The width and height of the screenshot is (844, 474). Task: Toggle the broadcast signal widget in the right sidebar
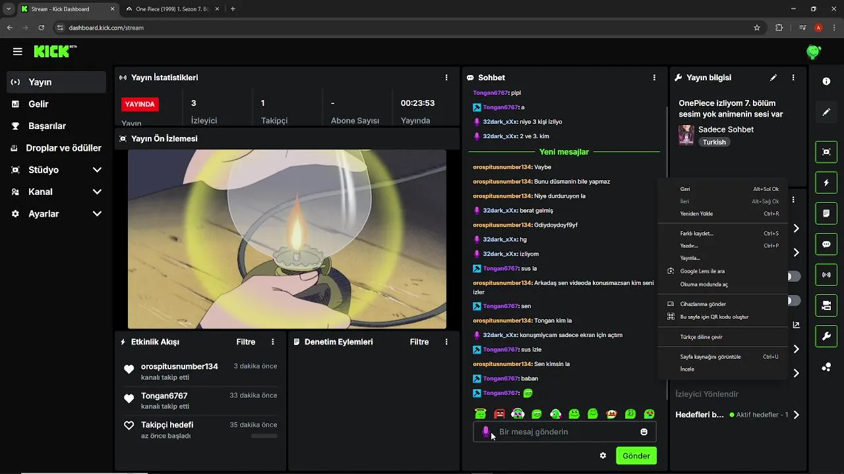point(826,275)
